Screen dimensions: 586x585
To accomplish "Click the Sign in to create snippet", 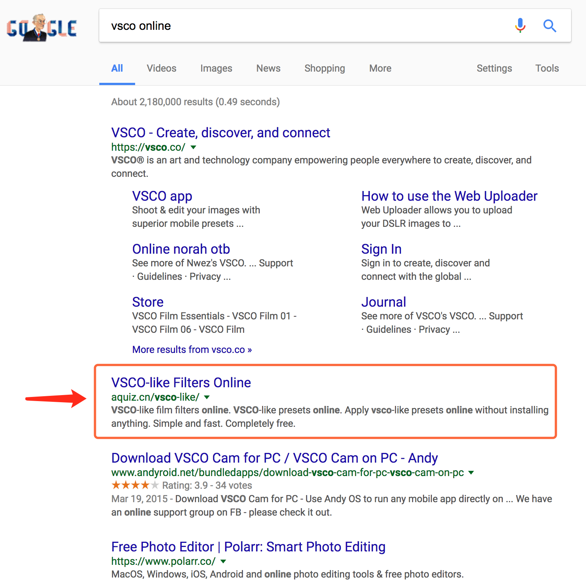I will pos(426,270).
